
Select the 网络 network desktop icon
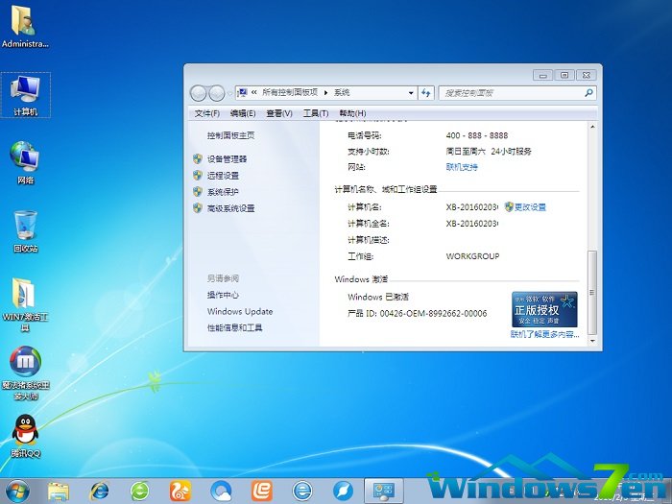[25, 157]
